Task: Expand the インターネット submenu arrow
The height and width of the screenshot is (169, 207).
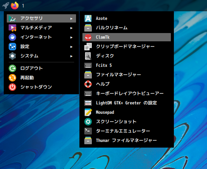Action: tap(71, 38)
